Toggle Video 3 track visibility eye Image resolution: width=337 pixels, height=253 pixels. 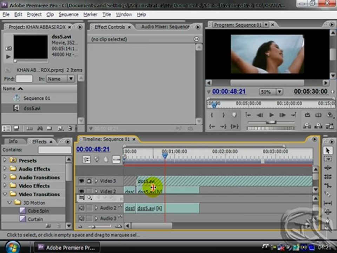81,181
